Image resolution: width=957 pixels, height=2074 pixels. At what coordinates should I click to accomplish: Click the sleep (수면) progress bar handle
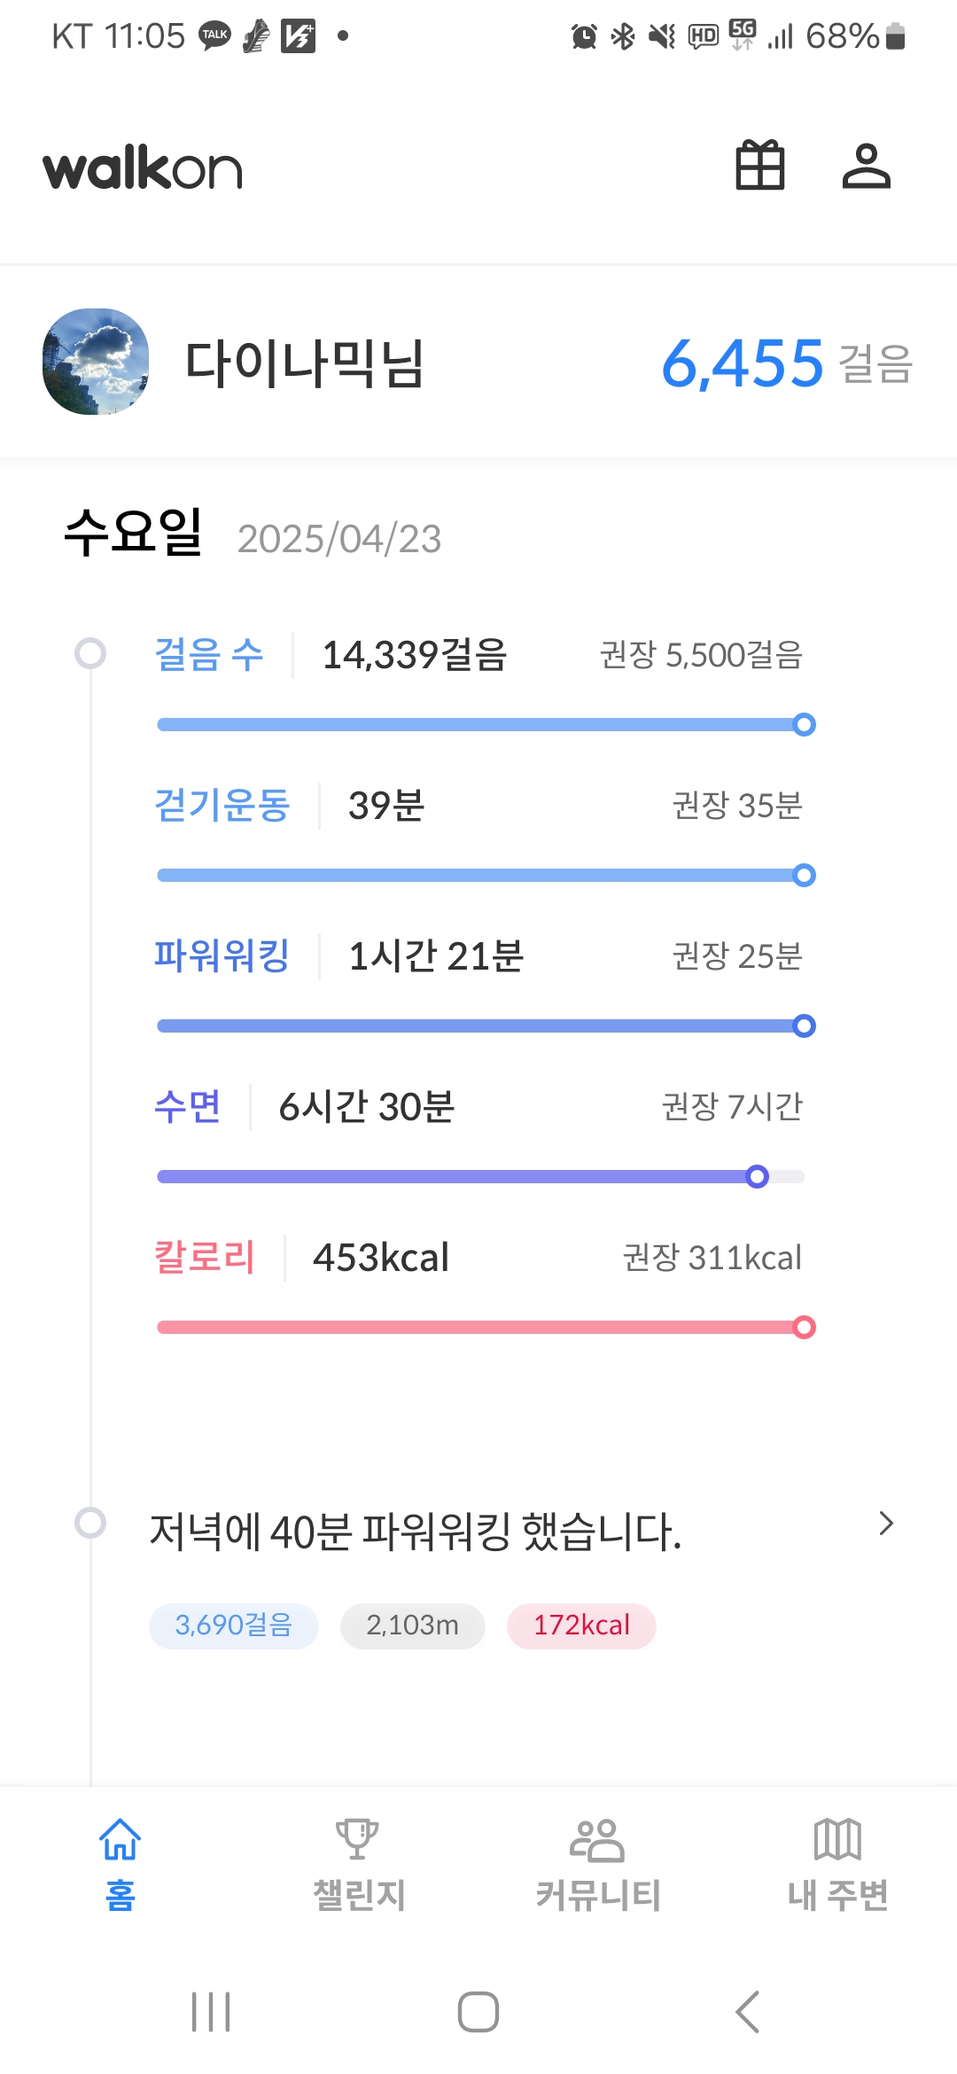pos(757,1177)
